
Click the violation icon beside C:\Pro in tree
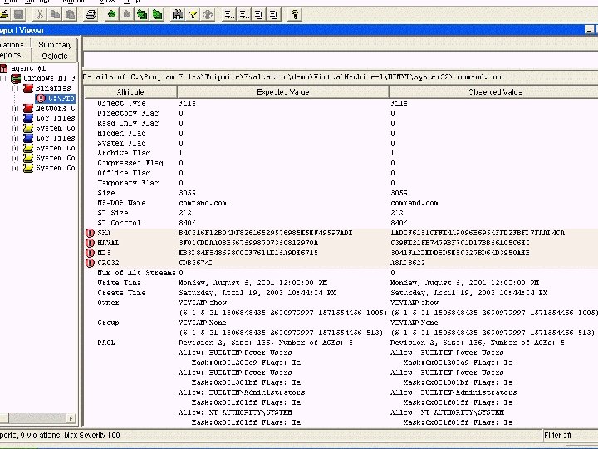click(x=41, y=98)
